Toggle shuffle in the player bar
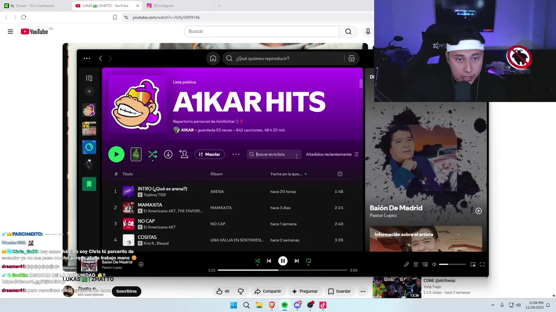Screen dimensions: 556x312 (x=257, y=261)
